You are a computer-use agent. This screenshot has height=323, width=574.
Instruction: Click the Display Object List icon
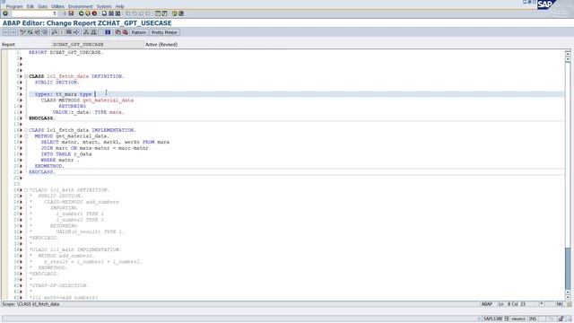[x=86, y=32]
